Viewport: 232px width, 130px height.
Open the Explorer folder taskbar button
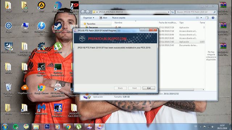36,127
